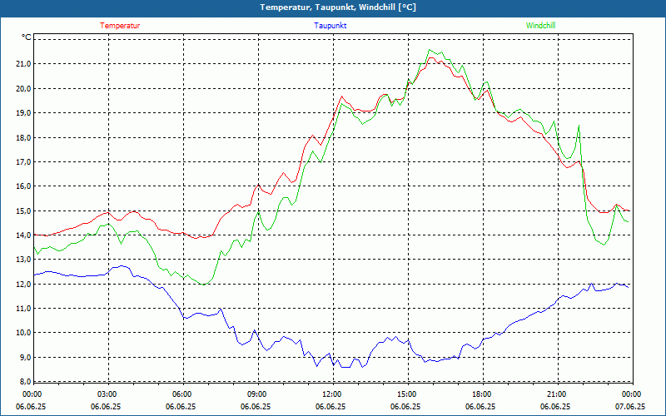Click the 9,0 y-axis value
The image size is (666, 416).
(x=26, y=358)
